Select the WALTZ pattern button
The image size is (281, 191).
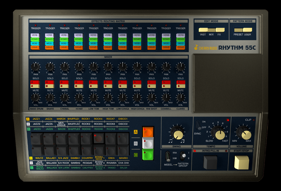point(37,150)
